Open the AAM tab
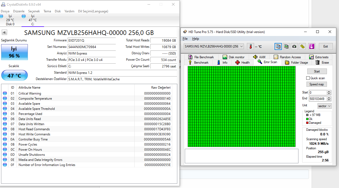339x188 pixels. (x=259, y=57)
